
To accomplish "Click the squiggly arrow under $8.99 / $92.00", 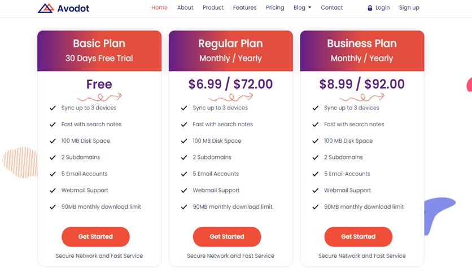I will click(362, 97).
